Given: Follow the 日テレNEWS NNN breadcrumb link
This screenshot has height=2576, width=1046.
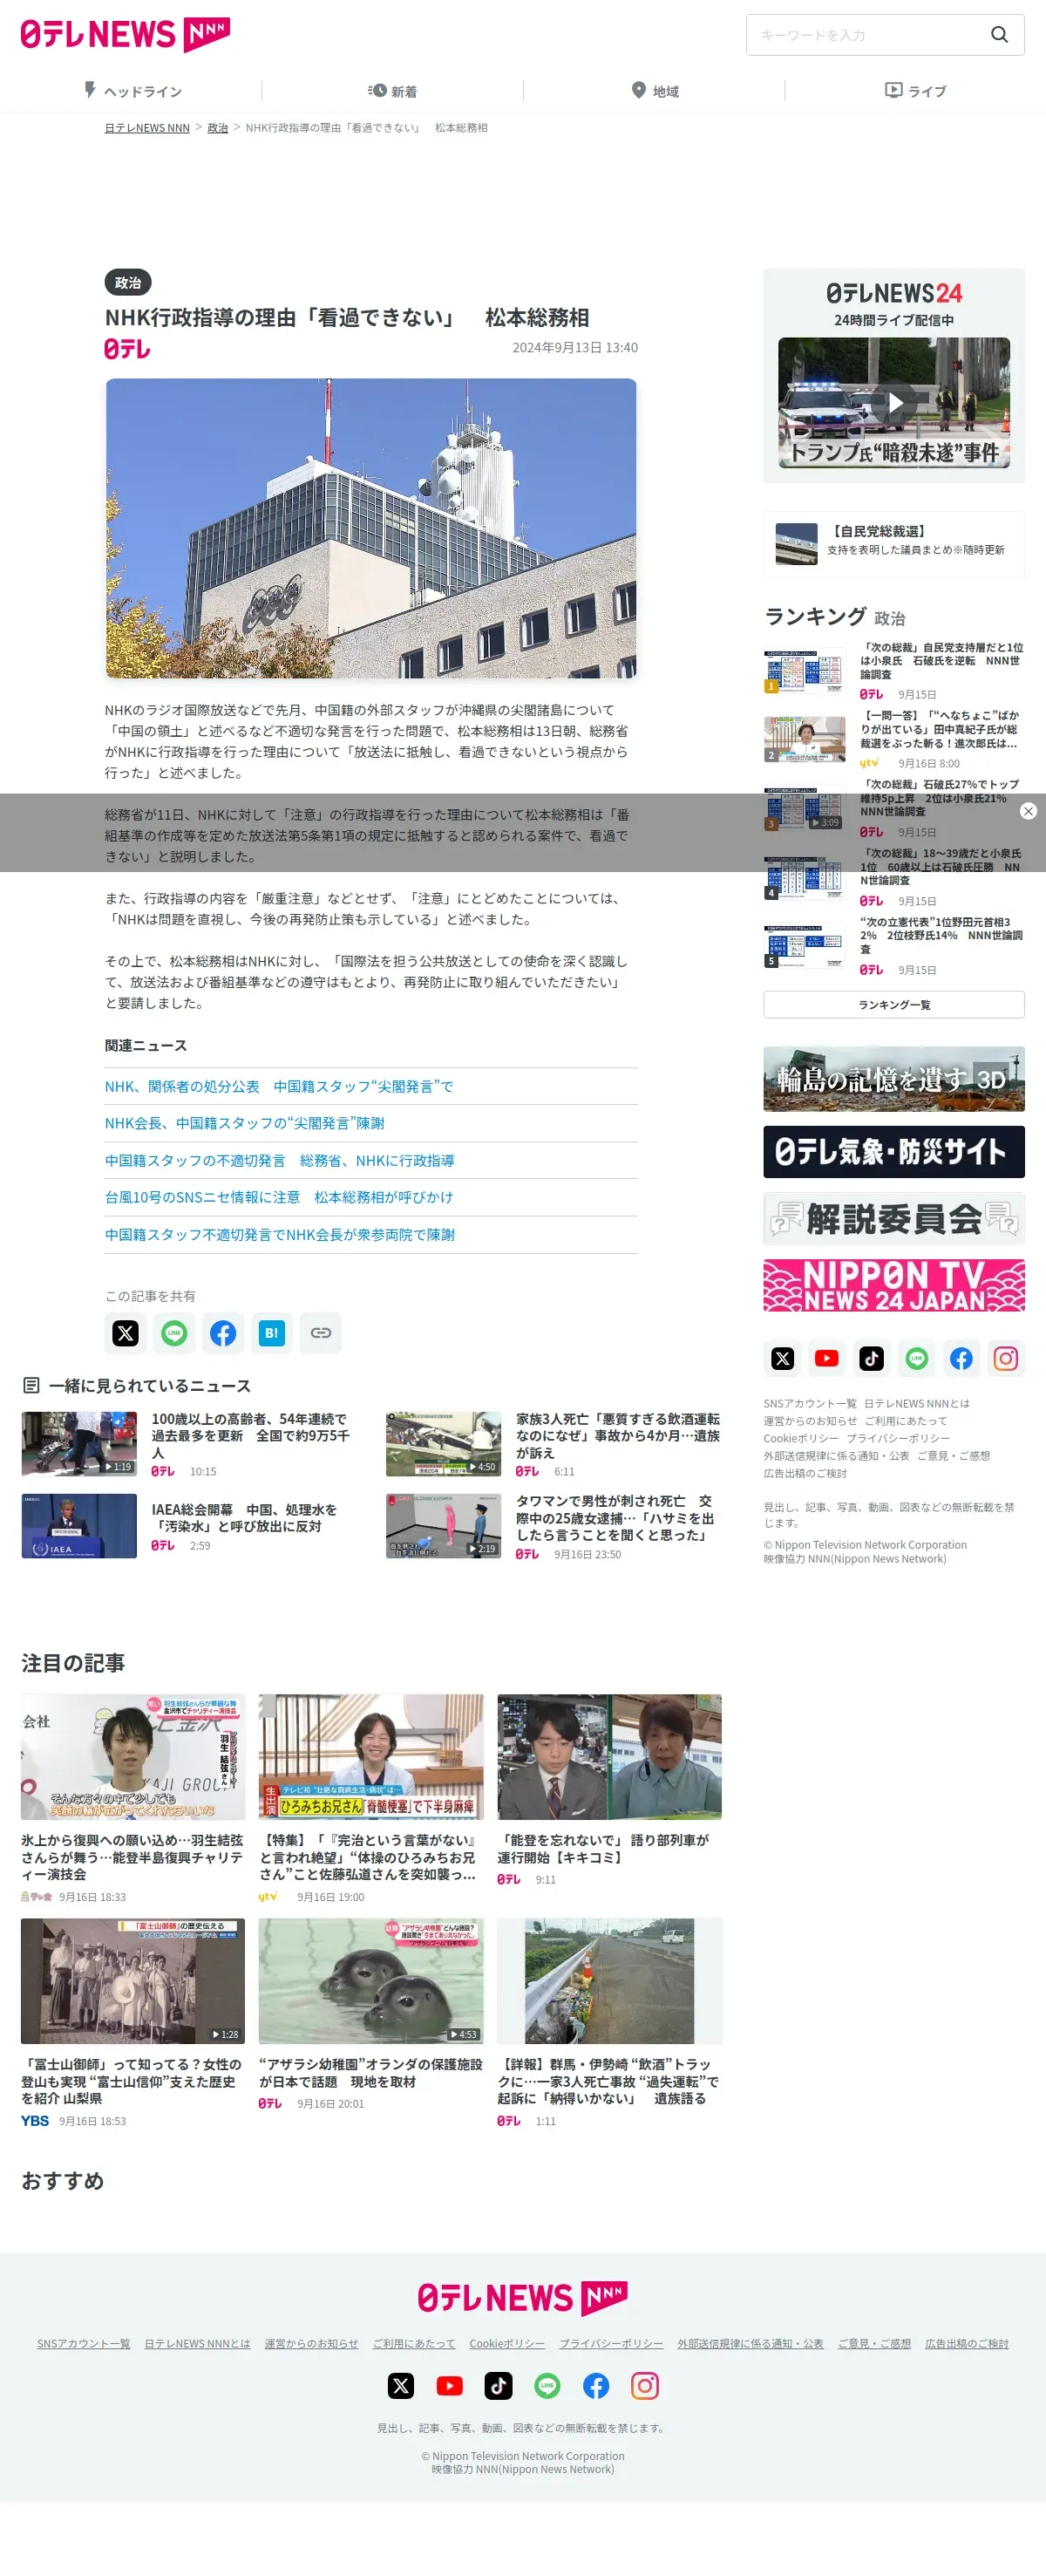Looking at the screenshot, I should coord(147,128).
